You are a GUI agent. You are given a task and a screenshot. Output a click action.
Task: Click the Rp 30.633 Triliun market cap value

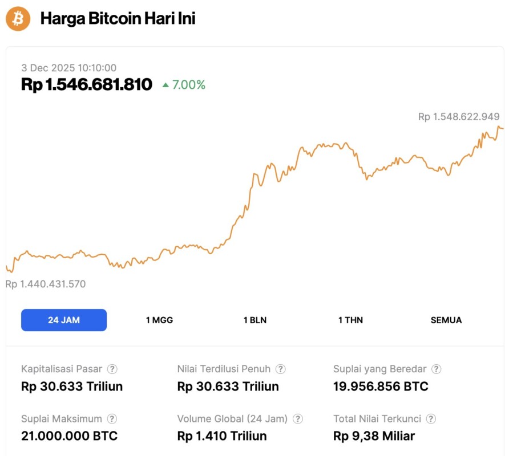click(72, 386)
